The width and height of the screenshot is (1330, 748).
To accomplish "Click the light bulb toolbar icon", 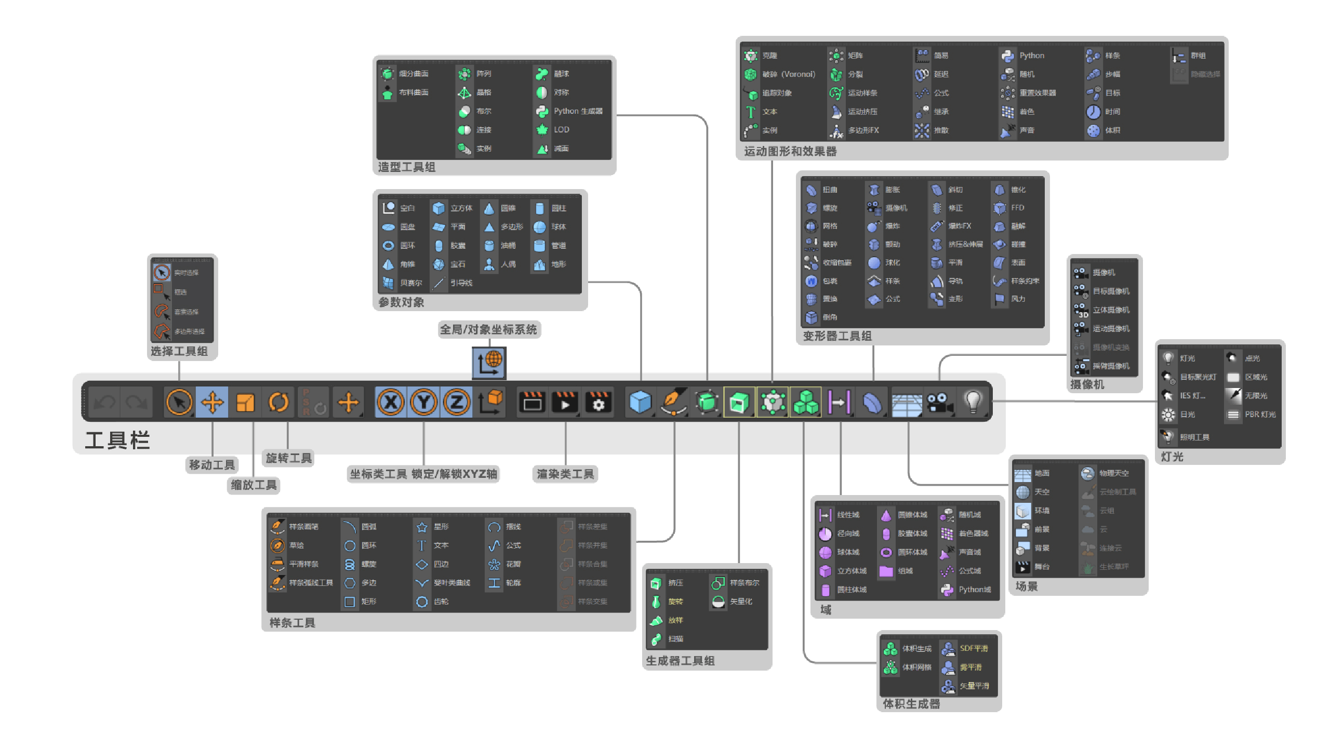I will coord(973,402).
